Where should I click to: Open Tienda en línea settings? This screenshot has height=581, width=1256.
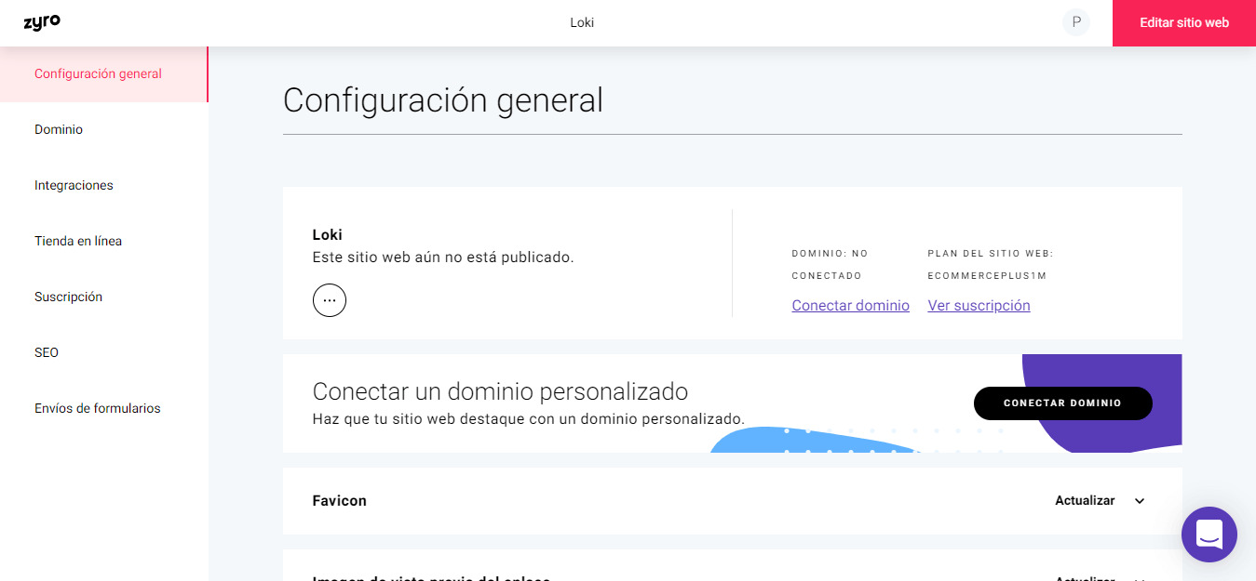(x=78, y=240)
